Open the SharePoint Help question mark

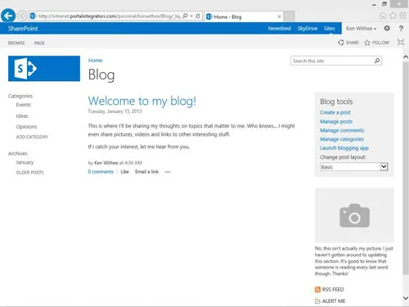(401, 29)
